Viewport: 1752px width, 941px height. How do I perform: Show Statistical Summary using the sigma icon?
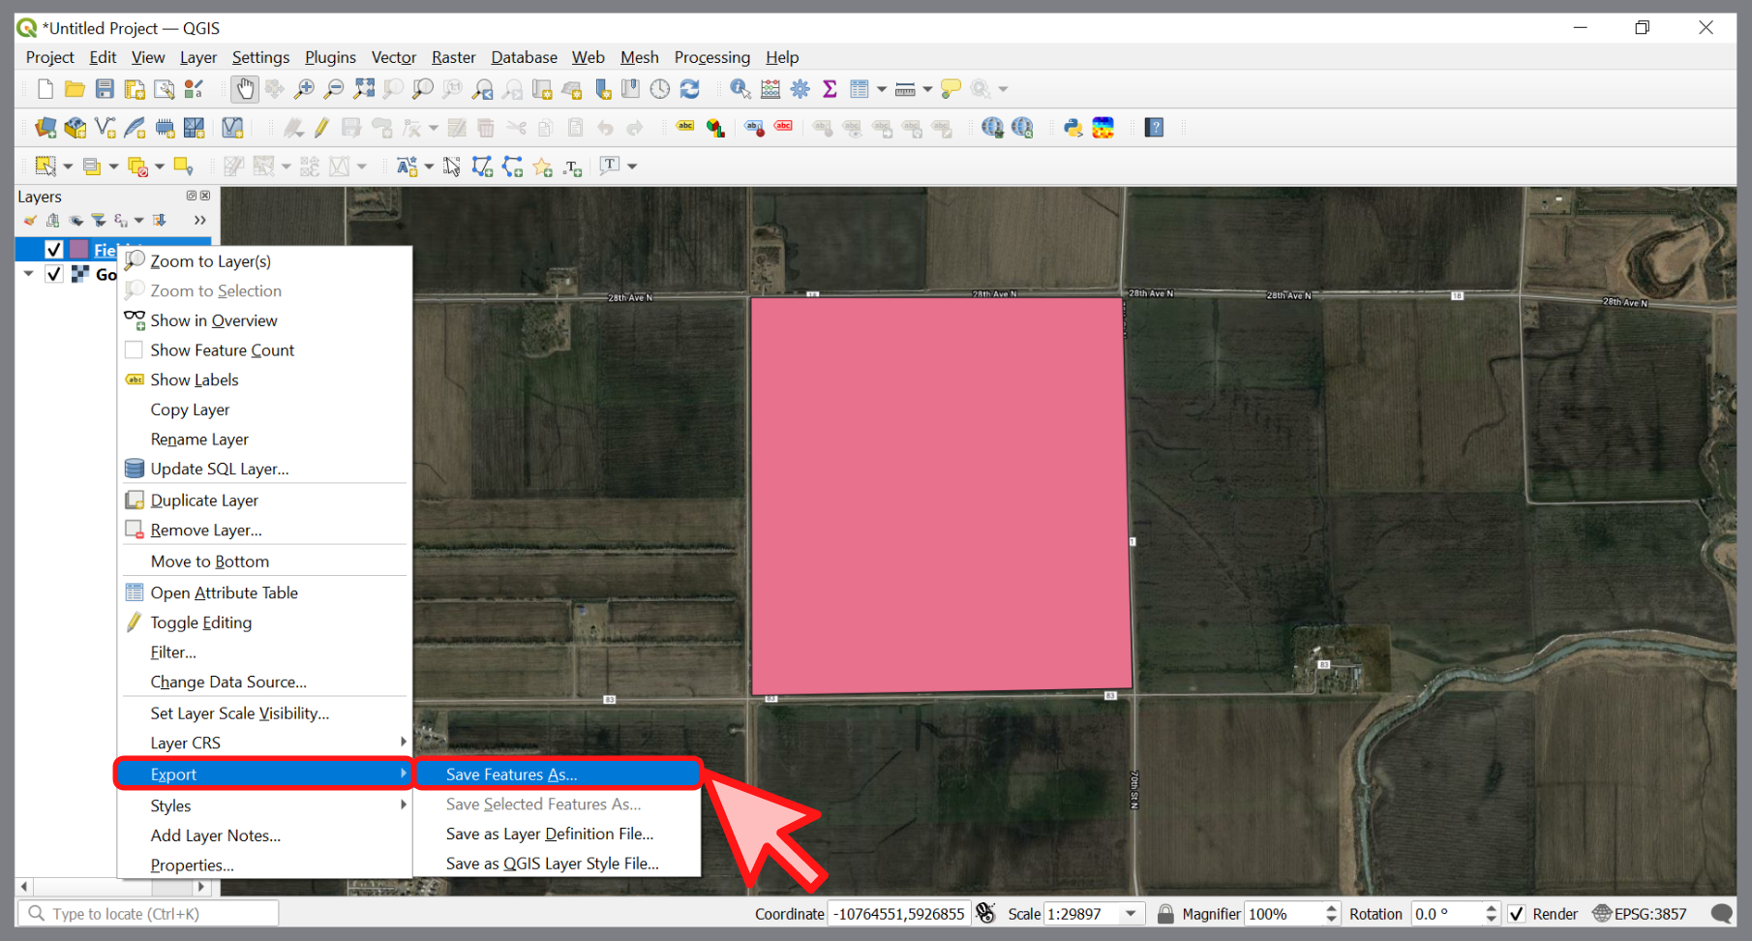[830, 88]
